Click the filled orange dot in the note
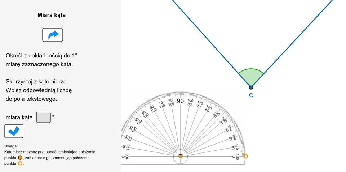The width and height of the screenshot is (346, 172). [x=20, y=158]
